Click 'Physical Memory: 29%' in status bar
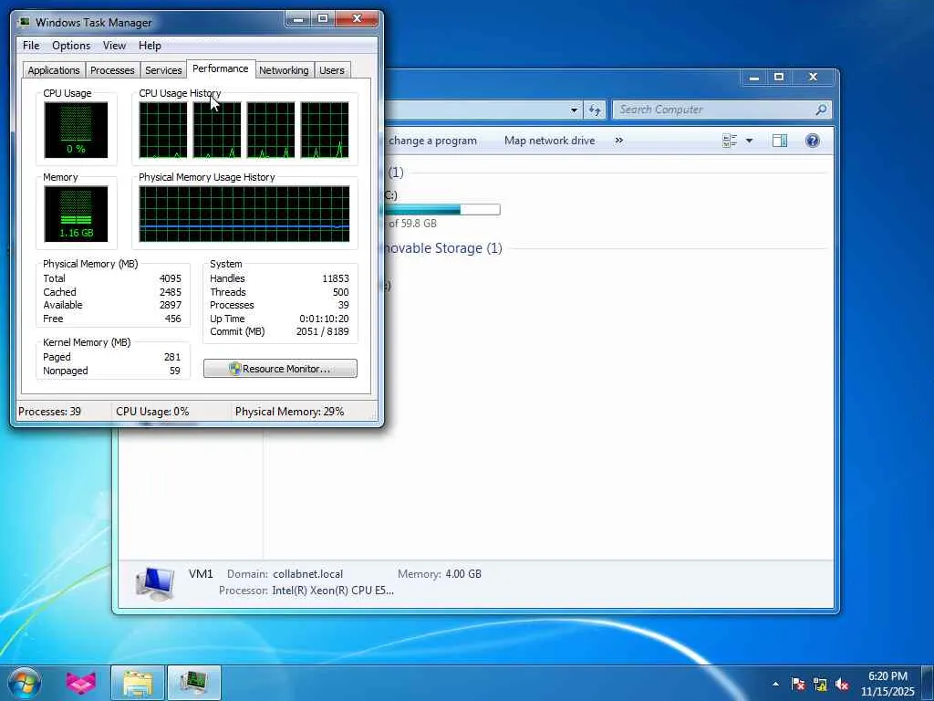 click(289, 412)
